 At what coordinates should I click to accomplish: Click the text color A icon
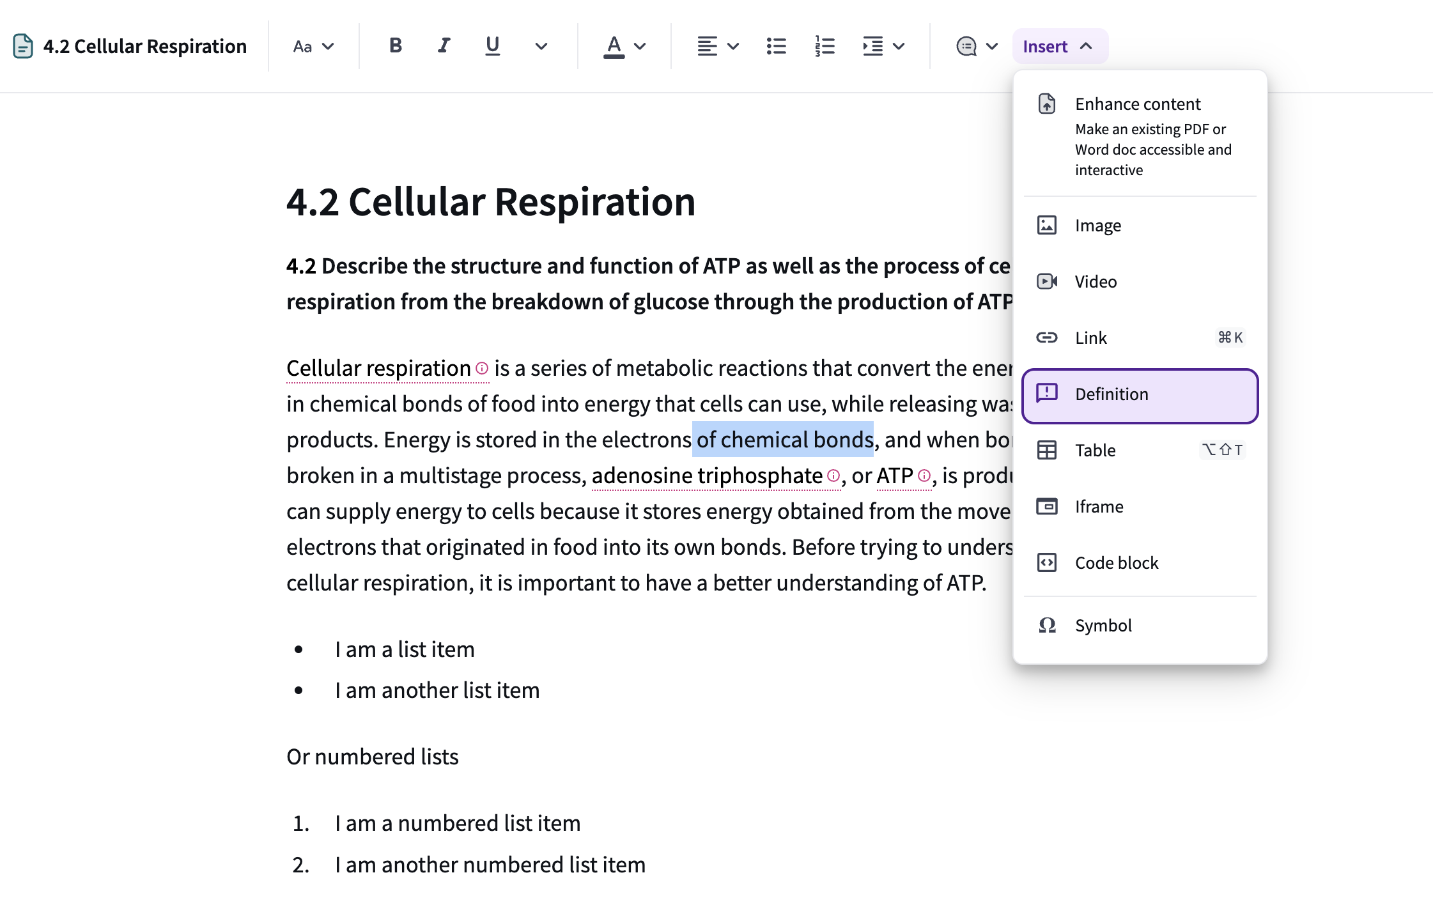point(614,46)
